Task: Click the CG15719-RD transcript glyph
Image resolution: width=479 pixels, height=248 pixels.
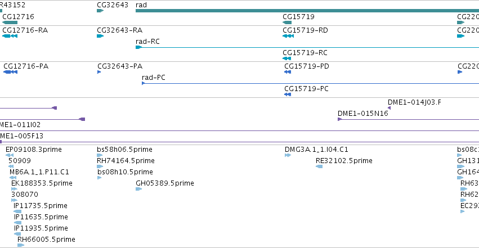Action: (x=288, y=36)
